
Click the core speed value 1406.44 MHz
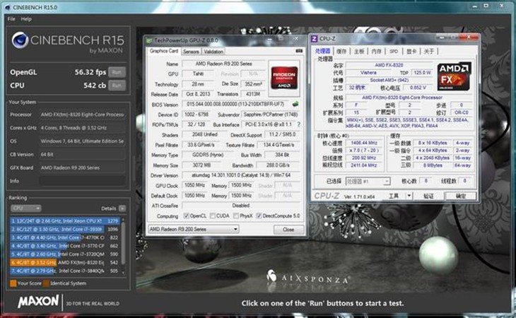pos(363,143)
